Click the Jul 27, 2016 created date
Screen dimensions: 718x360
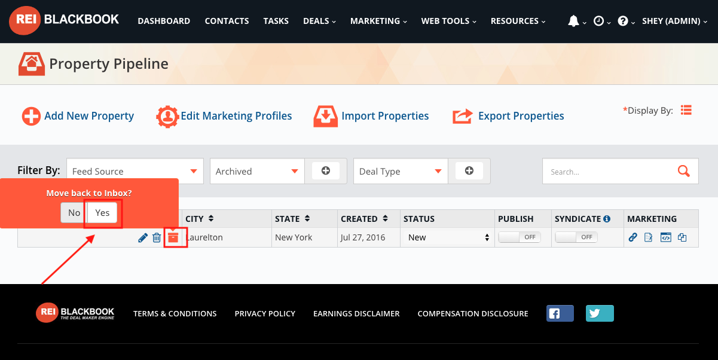363,237
